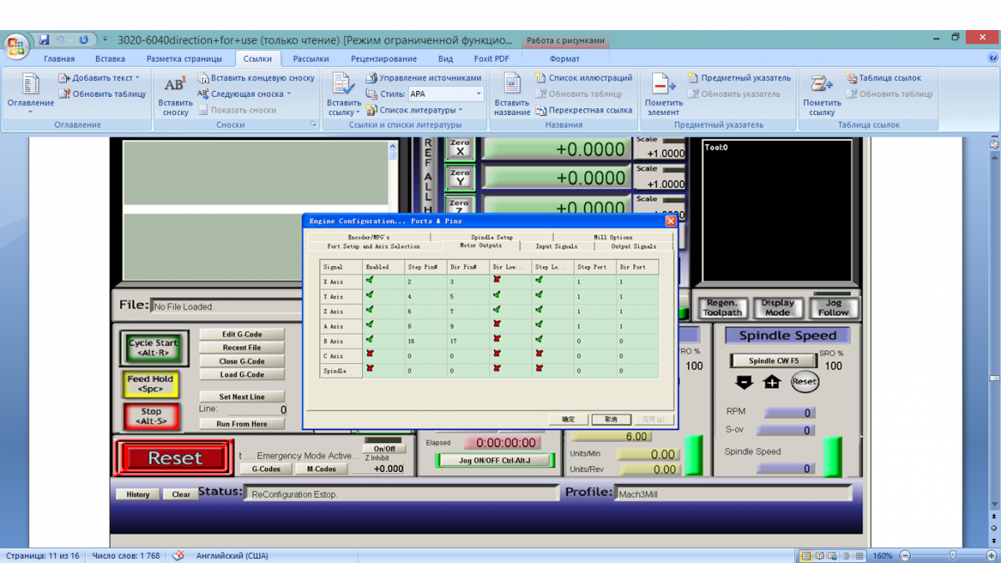
Task: Click the Regen. Toolpath button
Action: 722,308
